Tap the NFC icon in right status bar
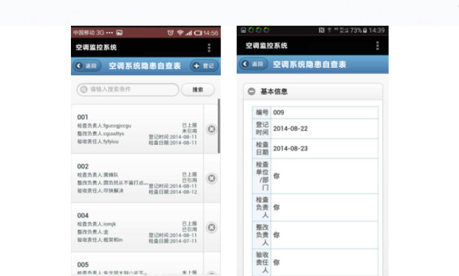The width and height of the screenshot is (459, 276). point(321,30)
